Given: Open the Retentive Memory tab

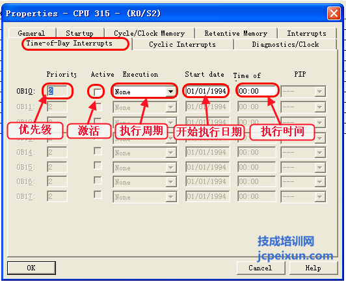Looking at the screenshot, I should [236, 33].
